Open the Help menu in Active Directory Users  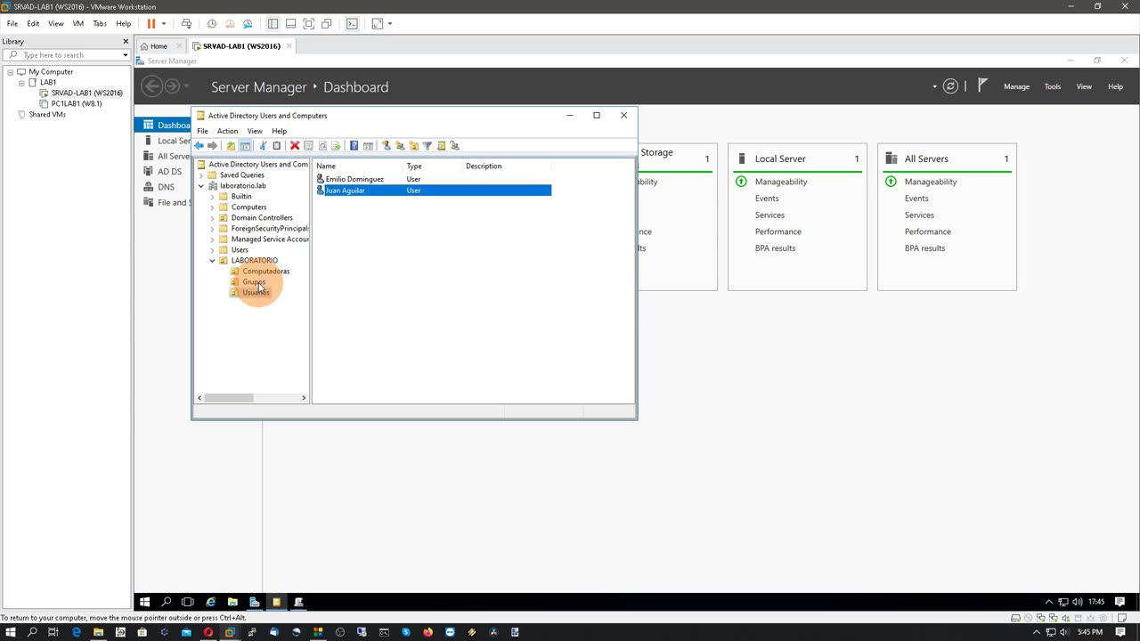pyautogui.click(x=279, y=131)
